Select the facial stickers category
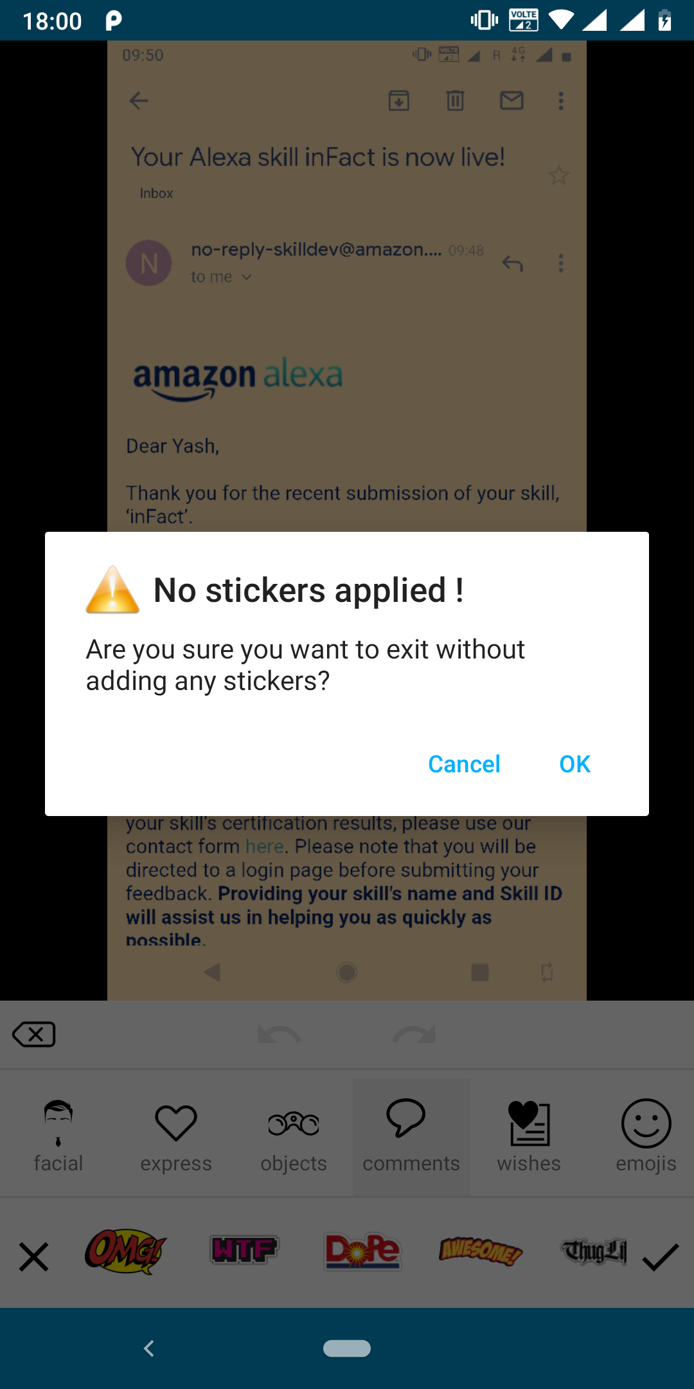Image resolution: width=694 pixels, height=1389 pixels. [x=58, y=1137]
